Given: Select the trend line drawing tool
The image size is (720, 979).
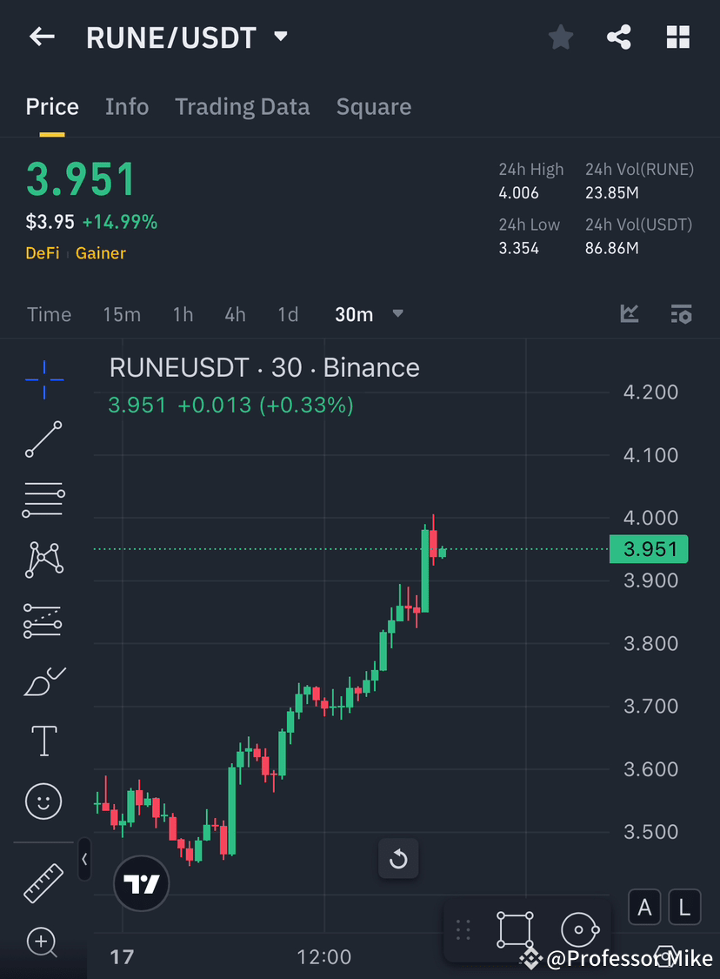Looking at the screenshot, I should [x=43, y=439].
